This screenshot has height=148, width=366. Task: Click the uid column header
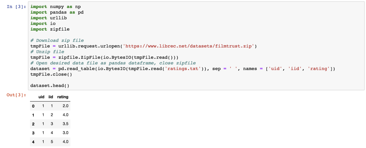(x=42, y=97)
